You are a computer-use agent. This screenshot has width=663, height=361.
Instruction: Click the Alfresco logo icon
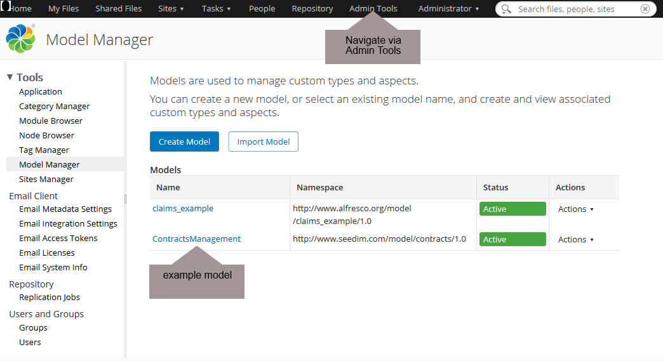pyautogui.click(x=20, y=39)
